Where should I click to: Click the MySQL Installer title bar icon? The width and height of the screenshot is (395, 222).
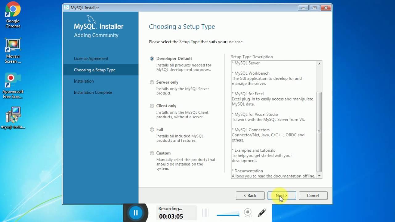click(66, 8)
